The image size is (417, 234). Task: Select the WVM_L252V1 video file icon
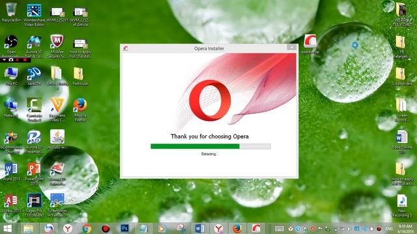coord(57,14)
